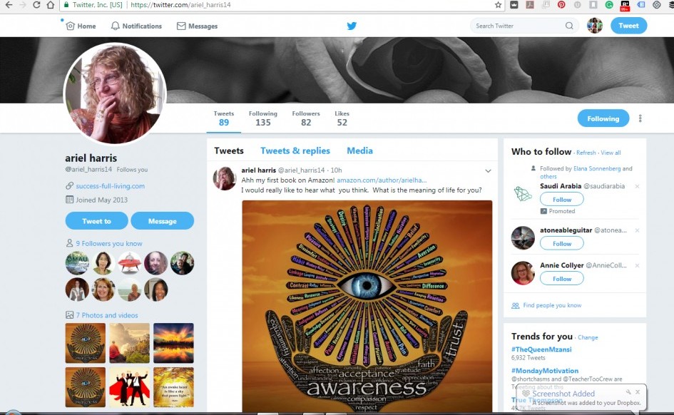Open Grammarly extension icon
Screen dimensions: 674x415
pyautogui.click(x=609, y=5)
